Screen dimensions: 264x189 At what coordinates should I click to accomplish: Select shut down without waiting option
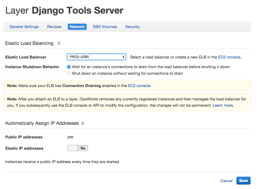(x=69, y=73)
